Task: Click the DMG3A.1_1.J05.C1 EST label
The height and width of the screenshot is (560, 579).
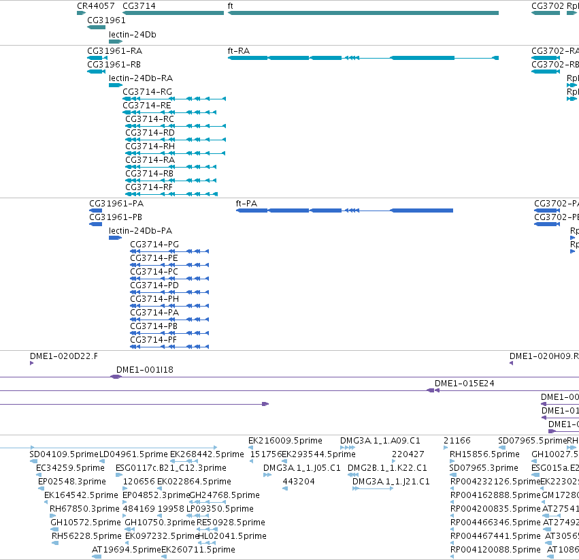Action: (301, 468)
